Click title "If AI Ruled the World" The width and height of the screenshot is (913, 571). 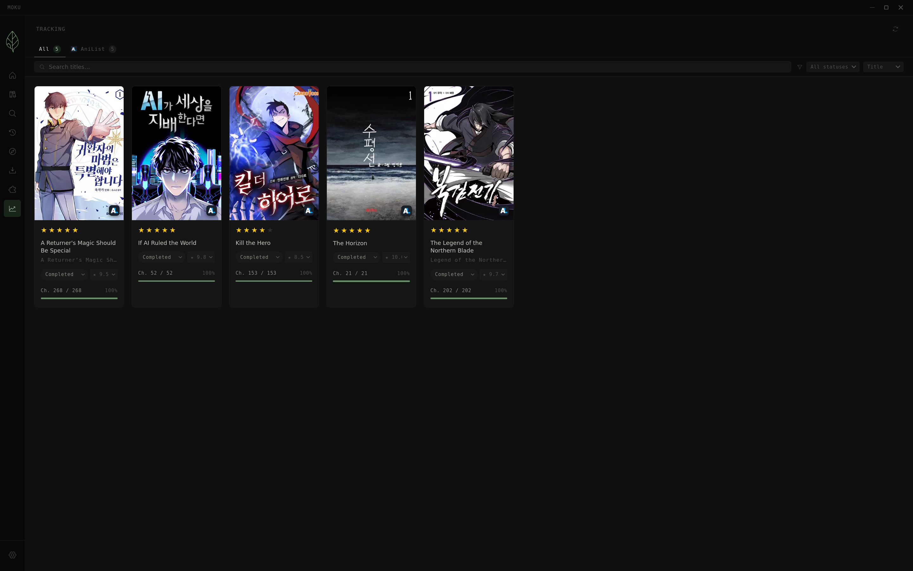pyautogui.click(x=167, y=243)
